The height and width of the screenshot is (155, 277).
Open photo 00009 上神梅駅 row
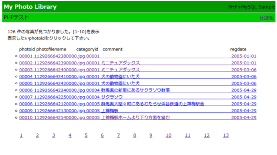[138, 111]
